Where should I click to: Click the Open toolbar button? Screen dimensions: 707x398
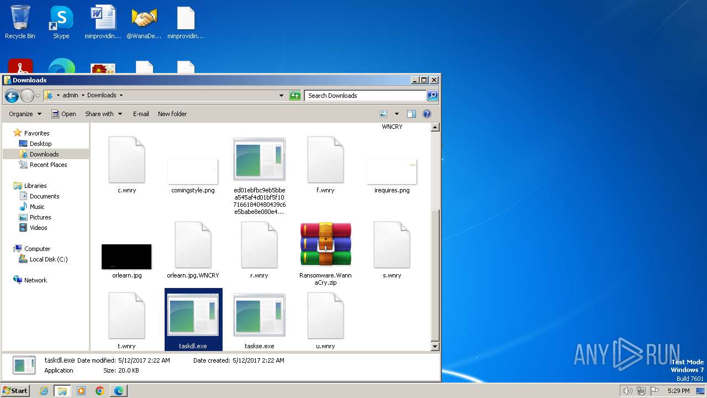[64, 114]
